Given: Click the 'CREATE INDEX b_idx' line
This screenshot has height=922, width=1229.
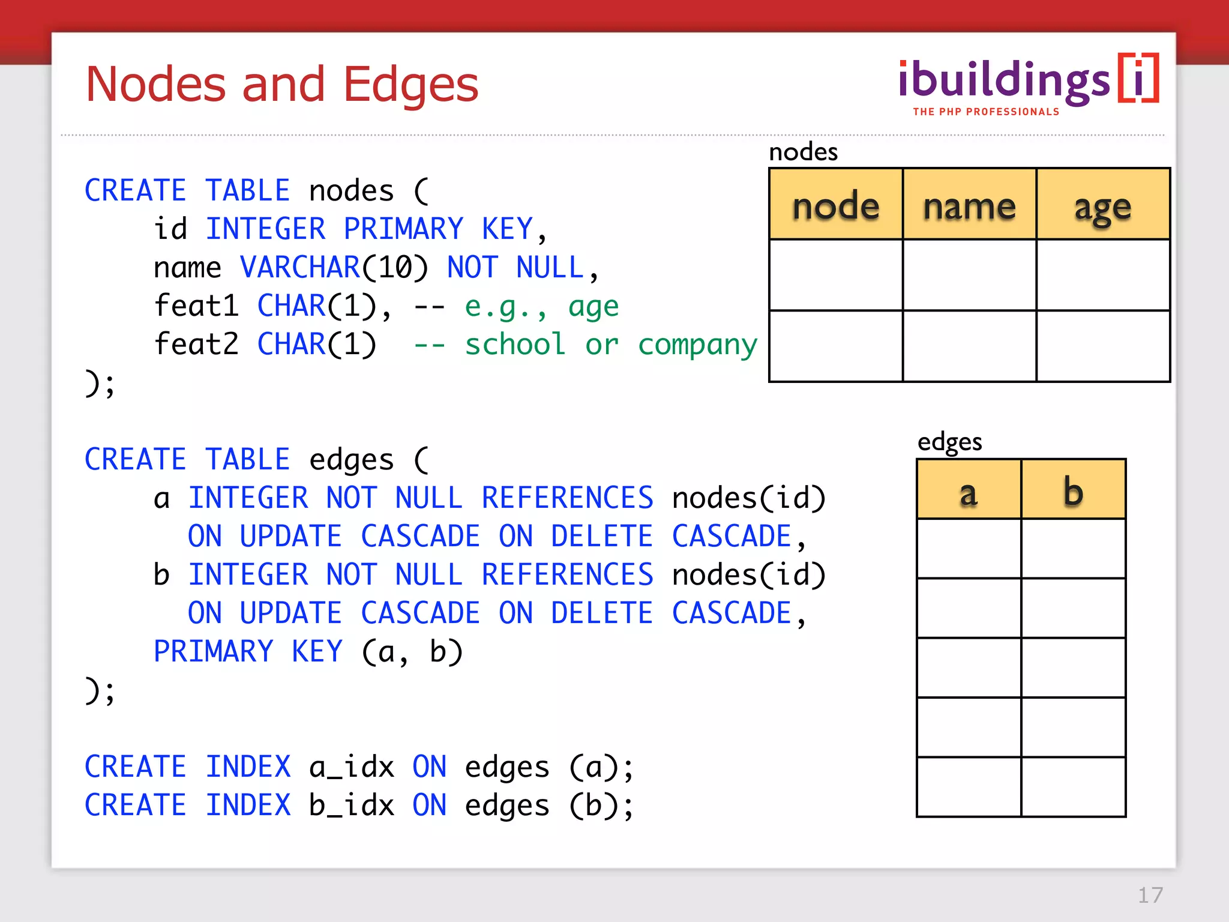Looking at the screenshot, I should click(359, 806).
